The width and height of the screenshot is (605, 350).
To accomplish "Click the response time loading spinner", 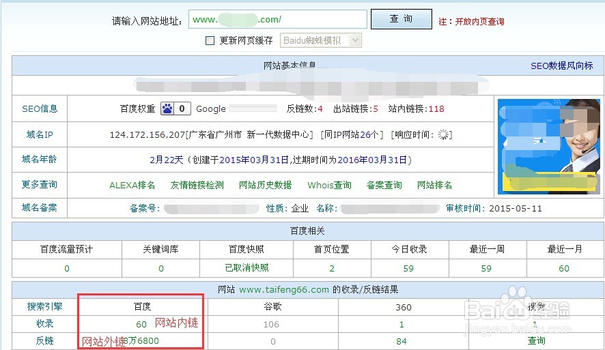I will (443, 134).
